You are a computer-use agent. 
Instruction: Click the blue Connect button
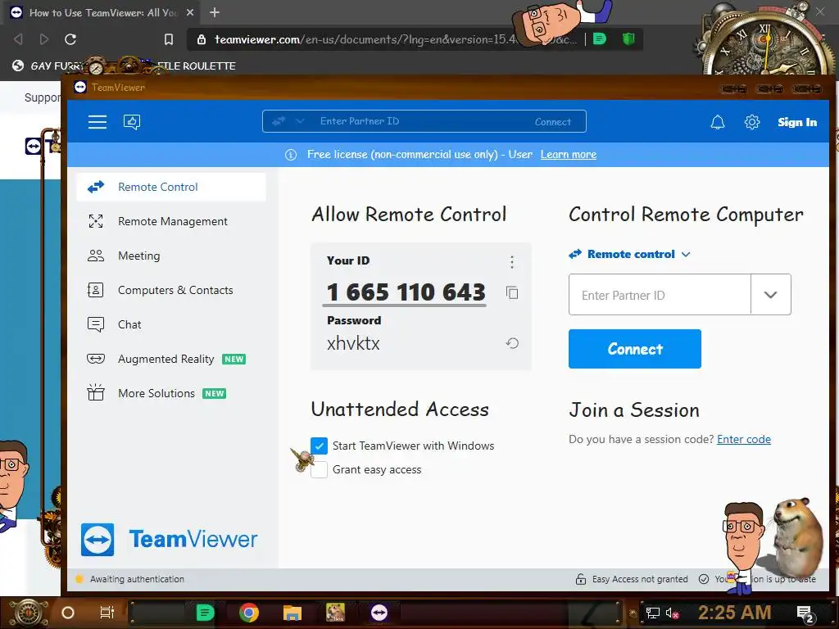(x=635, y=349)
